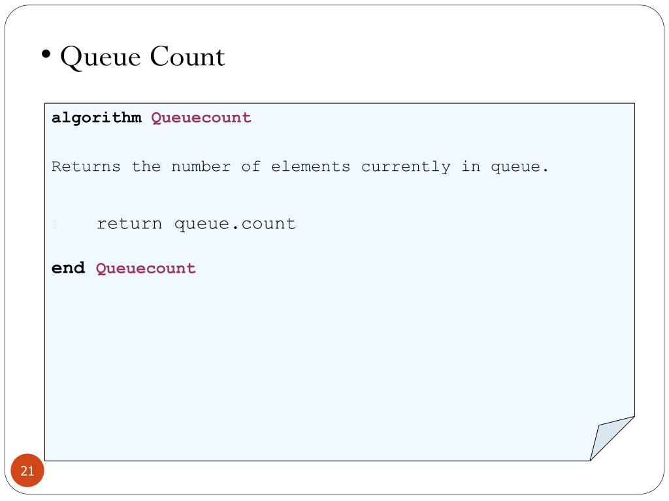Viewport: 669px width, 501px height.
Task: Click the word currently in the description
Action: click(x=406, y=167)
